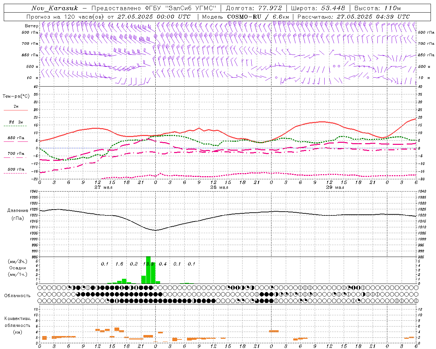Click the precipitation value '1.6'
This screenshot has height=349, width=436.
pos(119,264)
